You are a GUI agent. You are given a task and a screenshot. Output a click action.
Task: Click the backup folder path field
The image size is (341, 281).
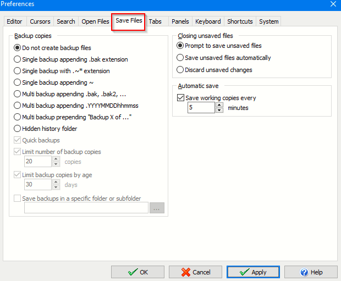[x=86, y=208]
